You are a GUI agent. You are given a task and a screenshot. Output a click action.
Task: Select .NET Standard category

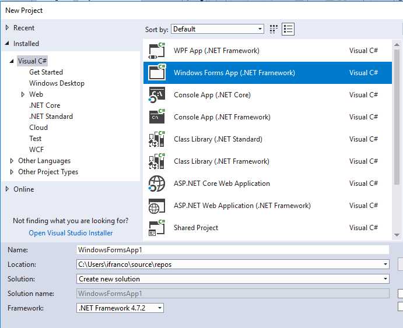[51, 117]
